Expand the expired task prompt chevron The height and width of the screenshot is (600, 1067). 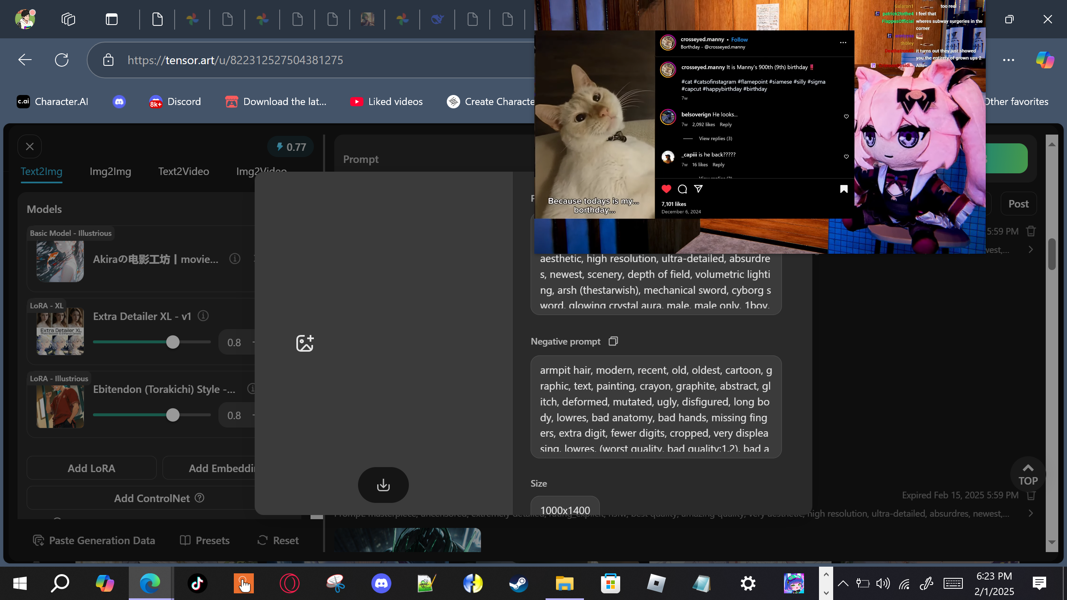coord(1031,513)
